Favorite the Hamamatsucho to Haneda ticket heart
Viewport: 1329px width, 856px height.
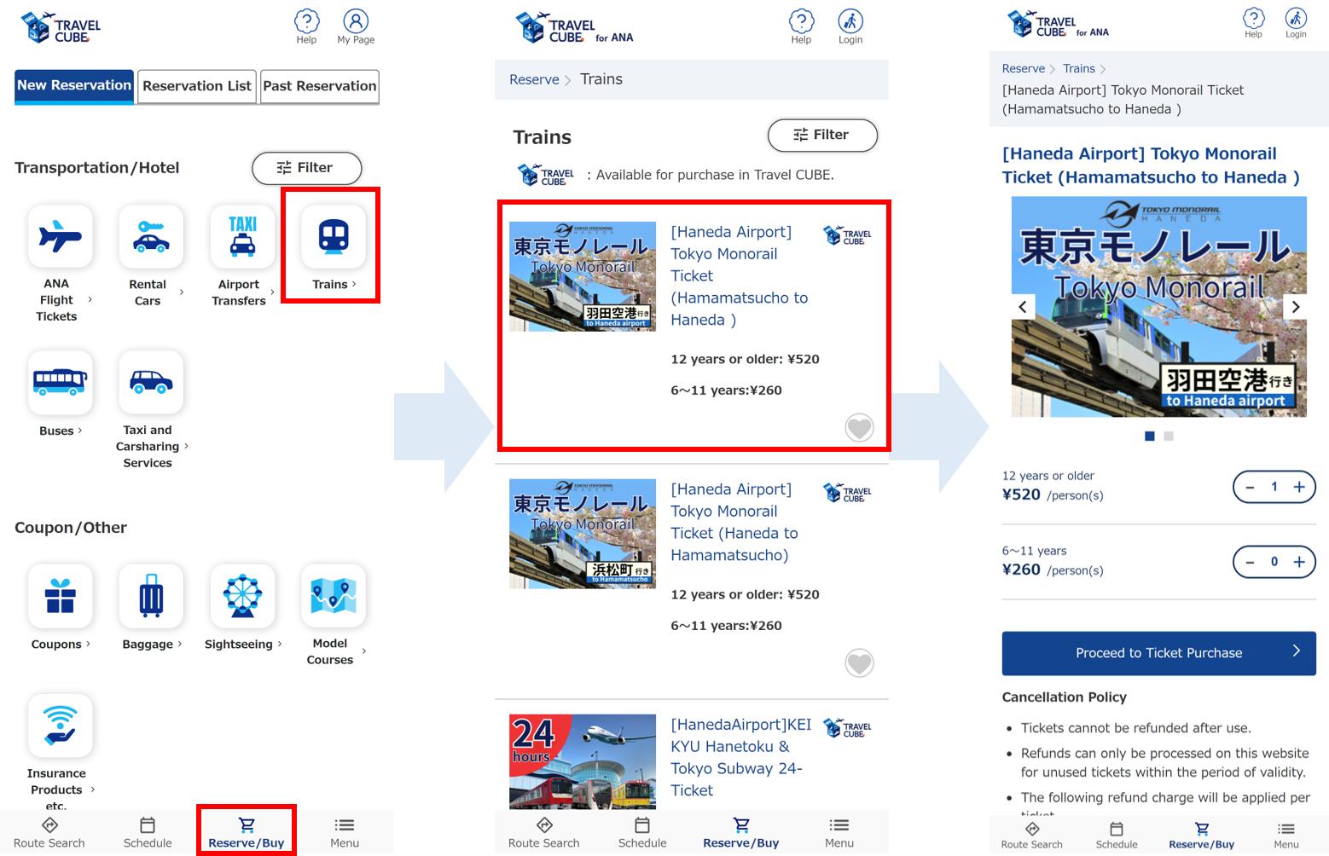859,428
